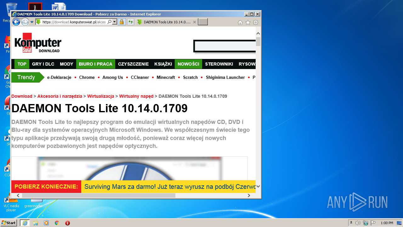403x227 pixels.
Task: Select the Adobe Reader desktop shortcut
Action: pyautogui.click(x=35, y=7)
